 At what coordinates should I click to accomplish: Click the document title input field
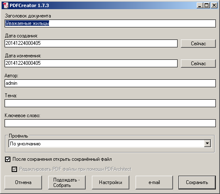(x=110, y=23)
